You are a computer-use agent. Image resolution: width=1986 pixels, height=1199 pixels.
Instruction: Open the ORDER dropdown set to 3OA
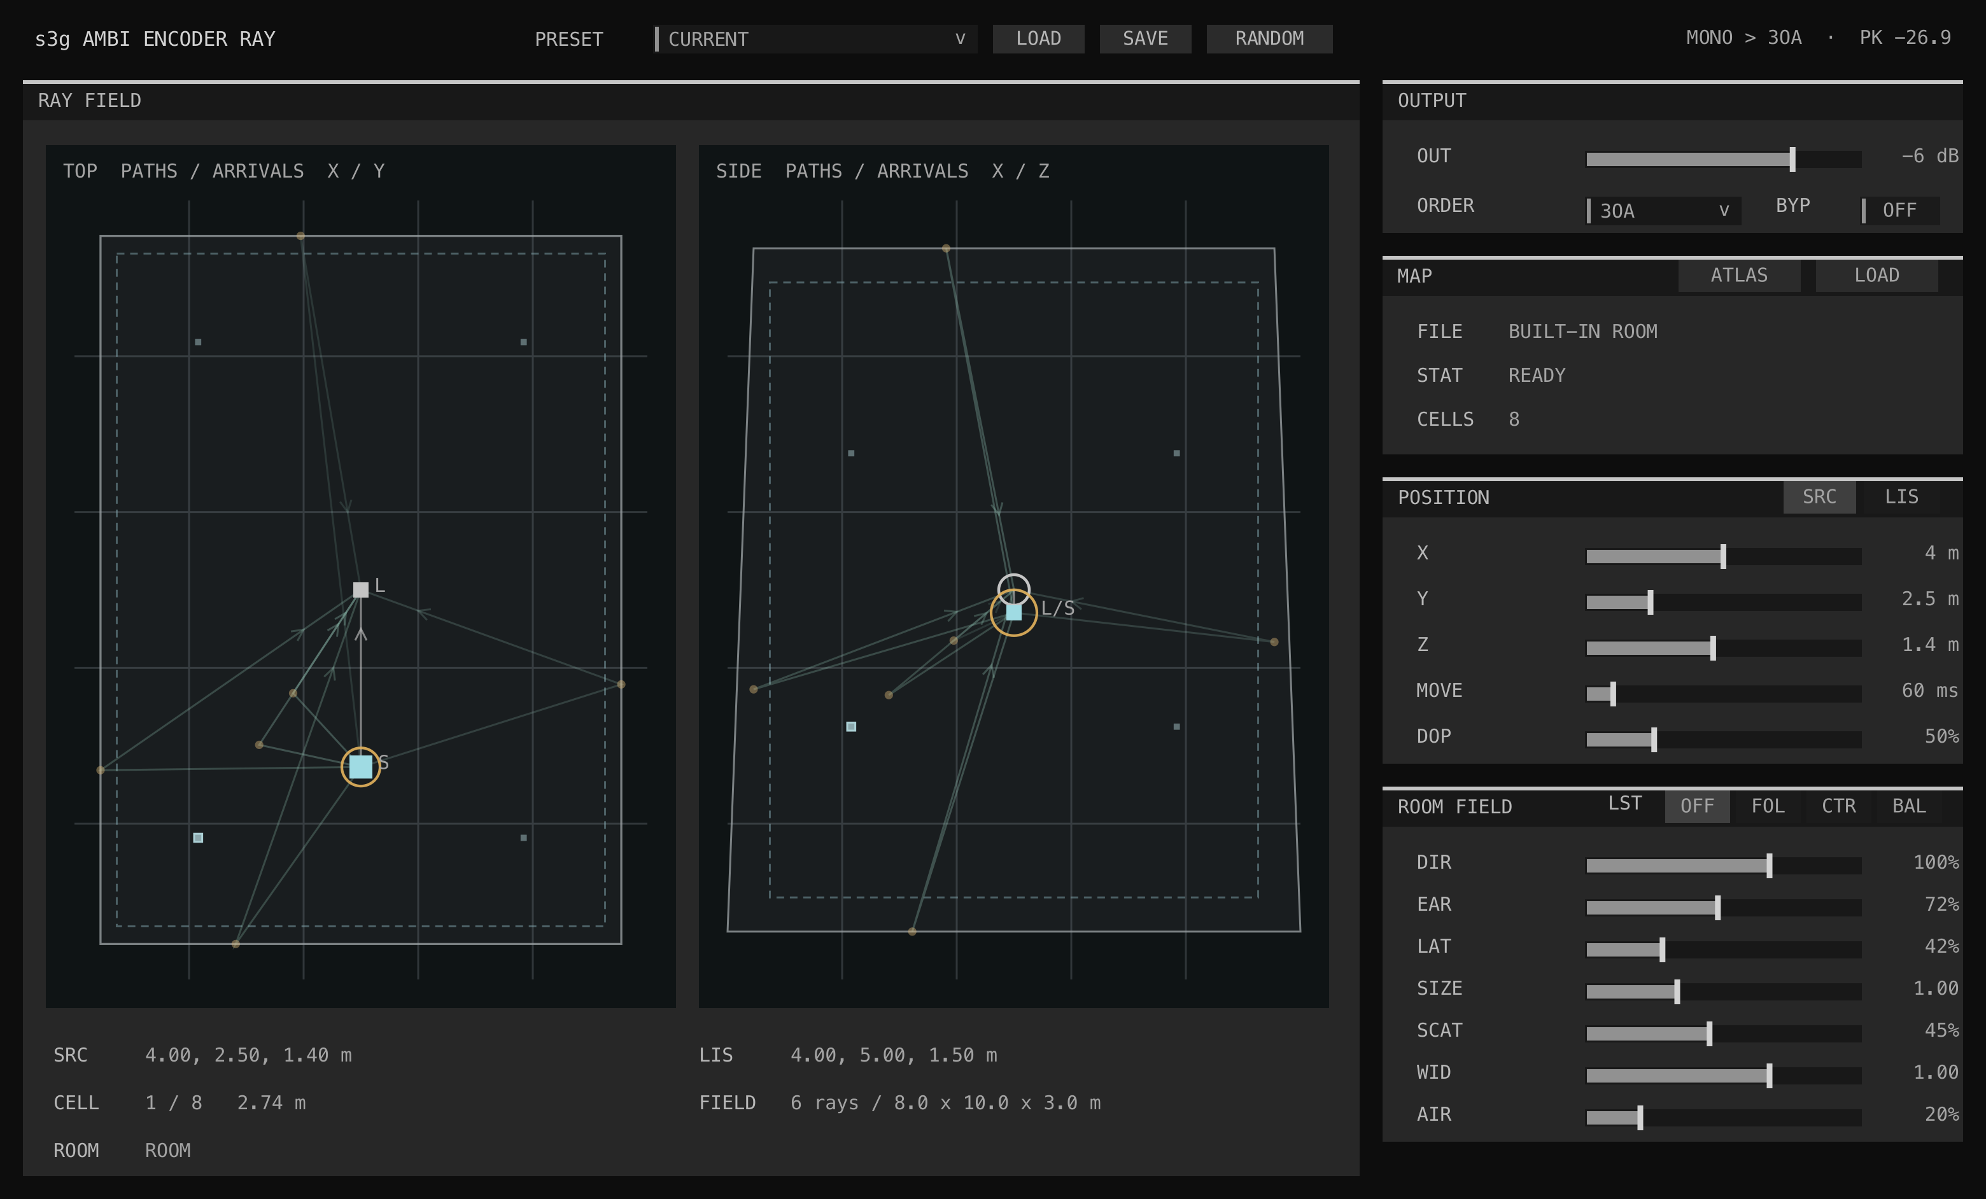click(x=1663, y=210)
